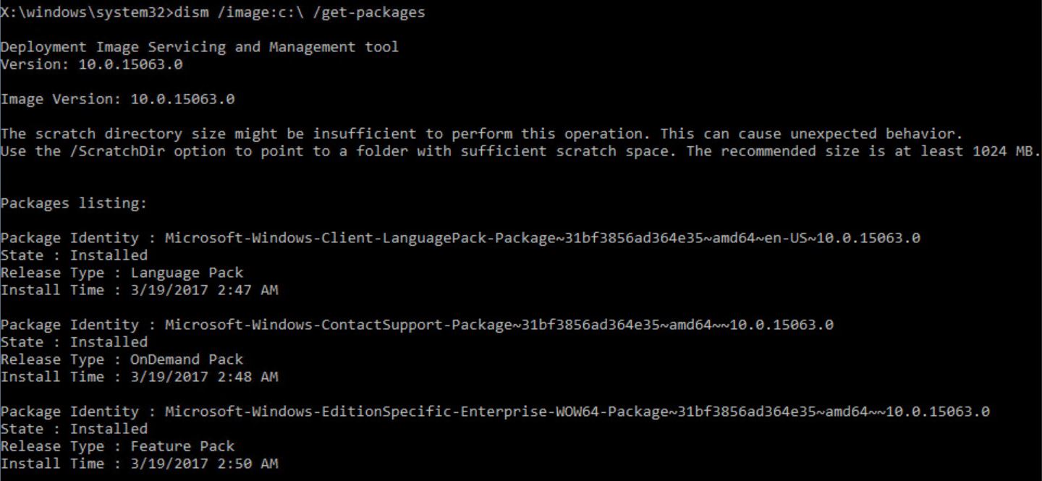The height and width of the screenshot is (481, 1042).
Task: Click the 'Release Type : Feature Pack' line
Action: 117,446
